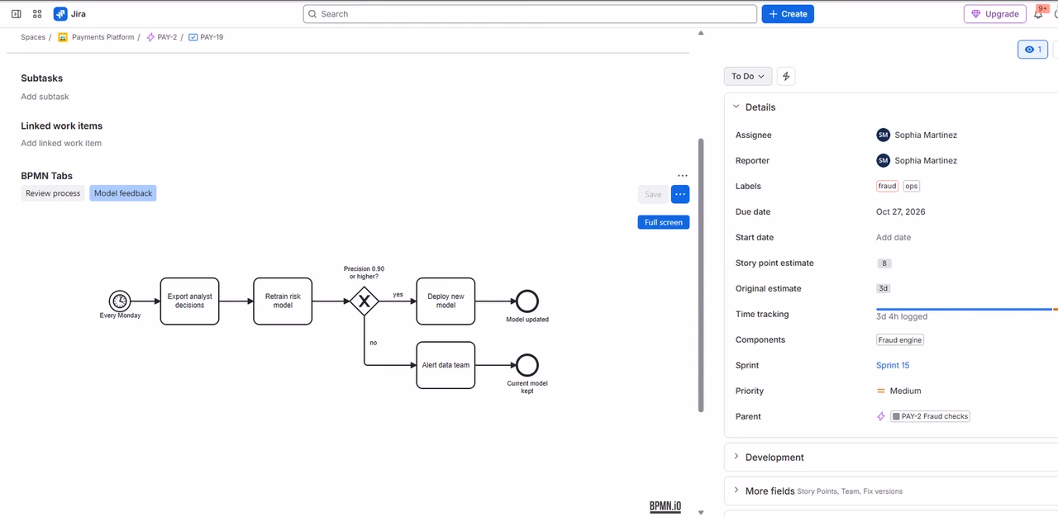Click reporter avatar for Sophia Martinez

tap(883, 160)
